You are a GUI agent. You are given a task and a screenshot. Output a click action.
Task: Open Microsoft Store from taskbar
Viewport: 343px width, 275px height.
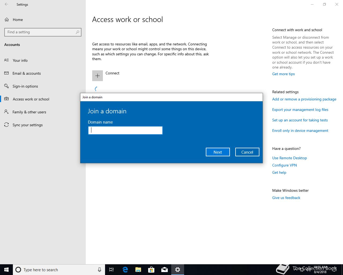[151, 270]
